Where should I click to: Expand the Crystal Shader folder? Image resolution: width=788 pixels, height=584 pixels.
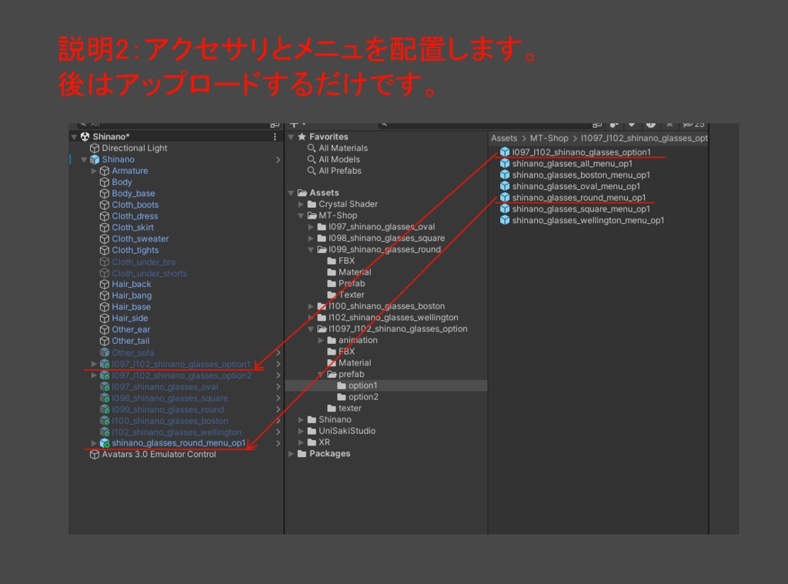[x=301, y=204]
